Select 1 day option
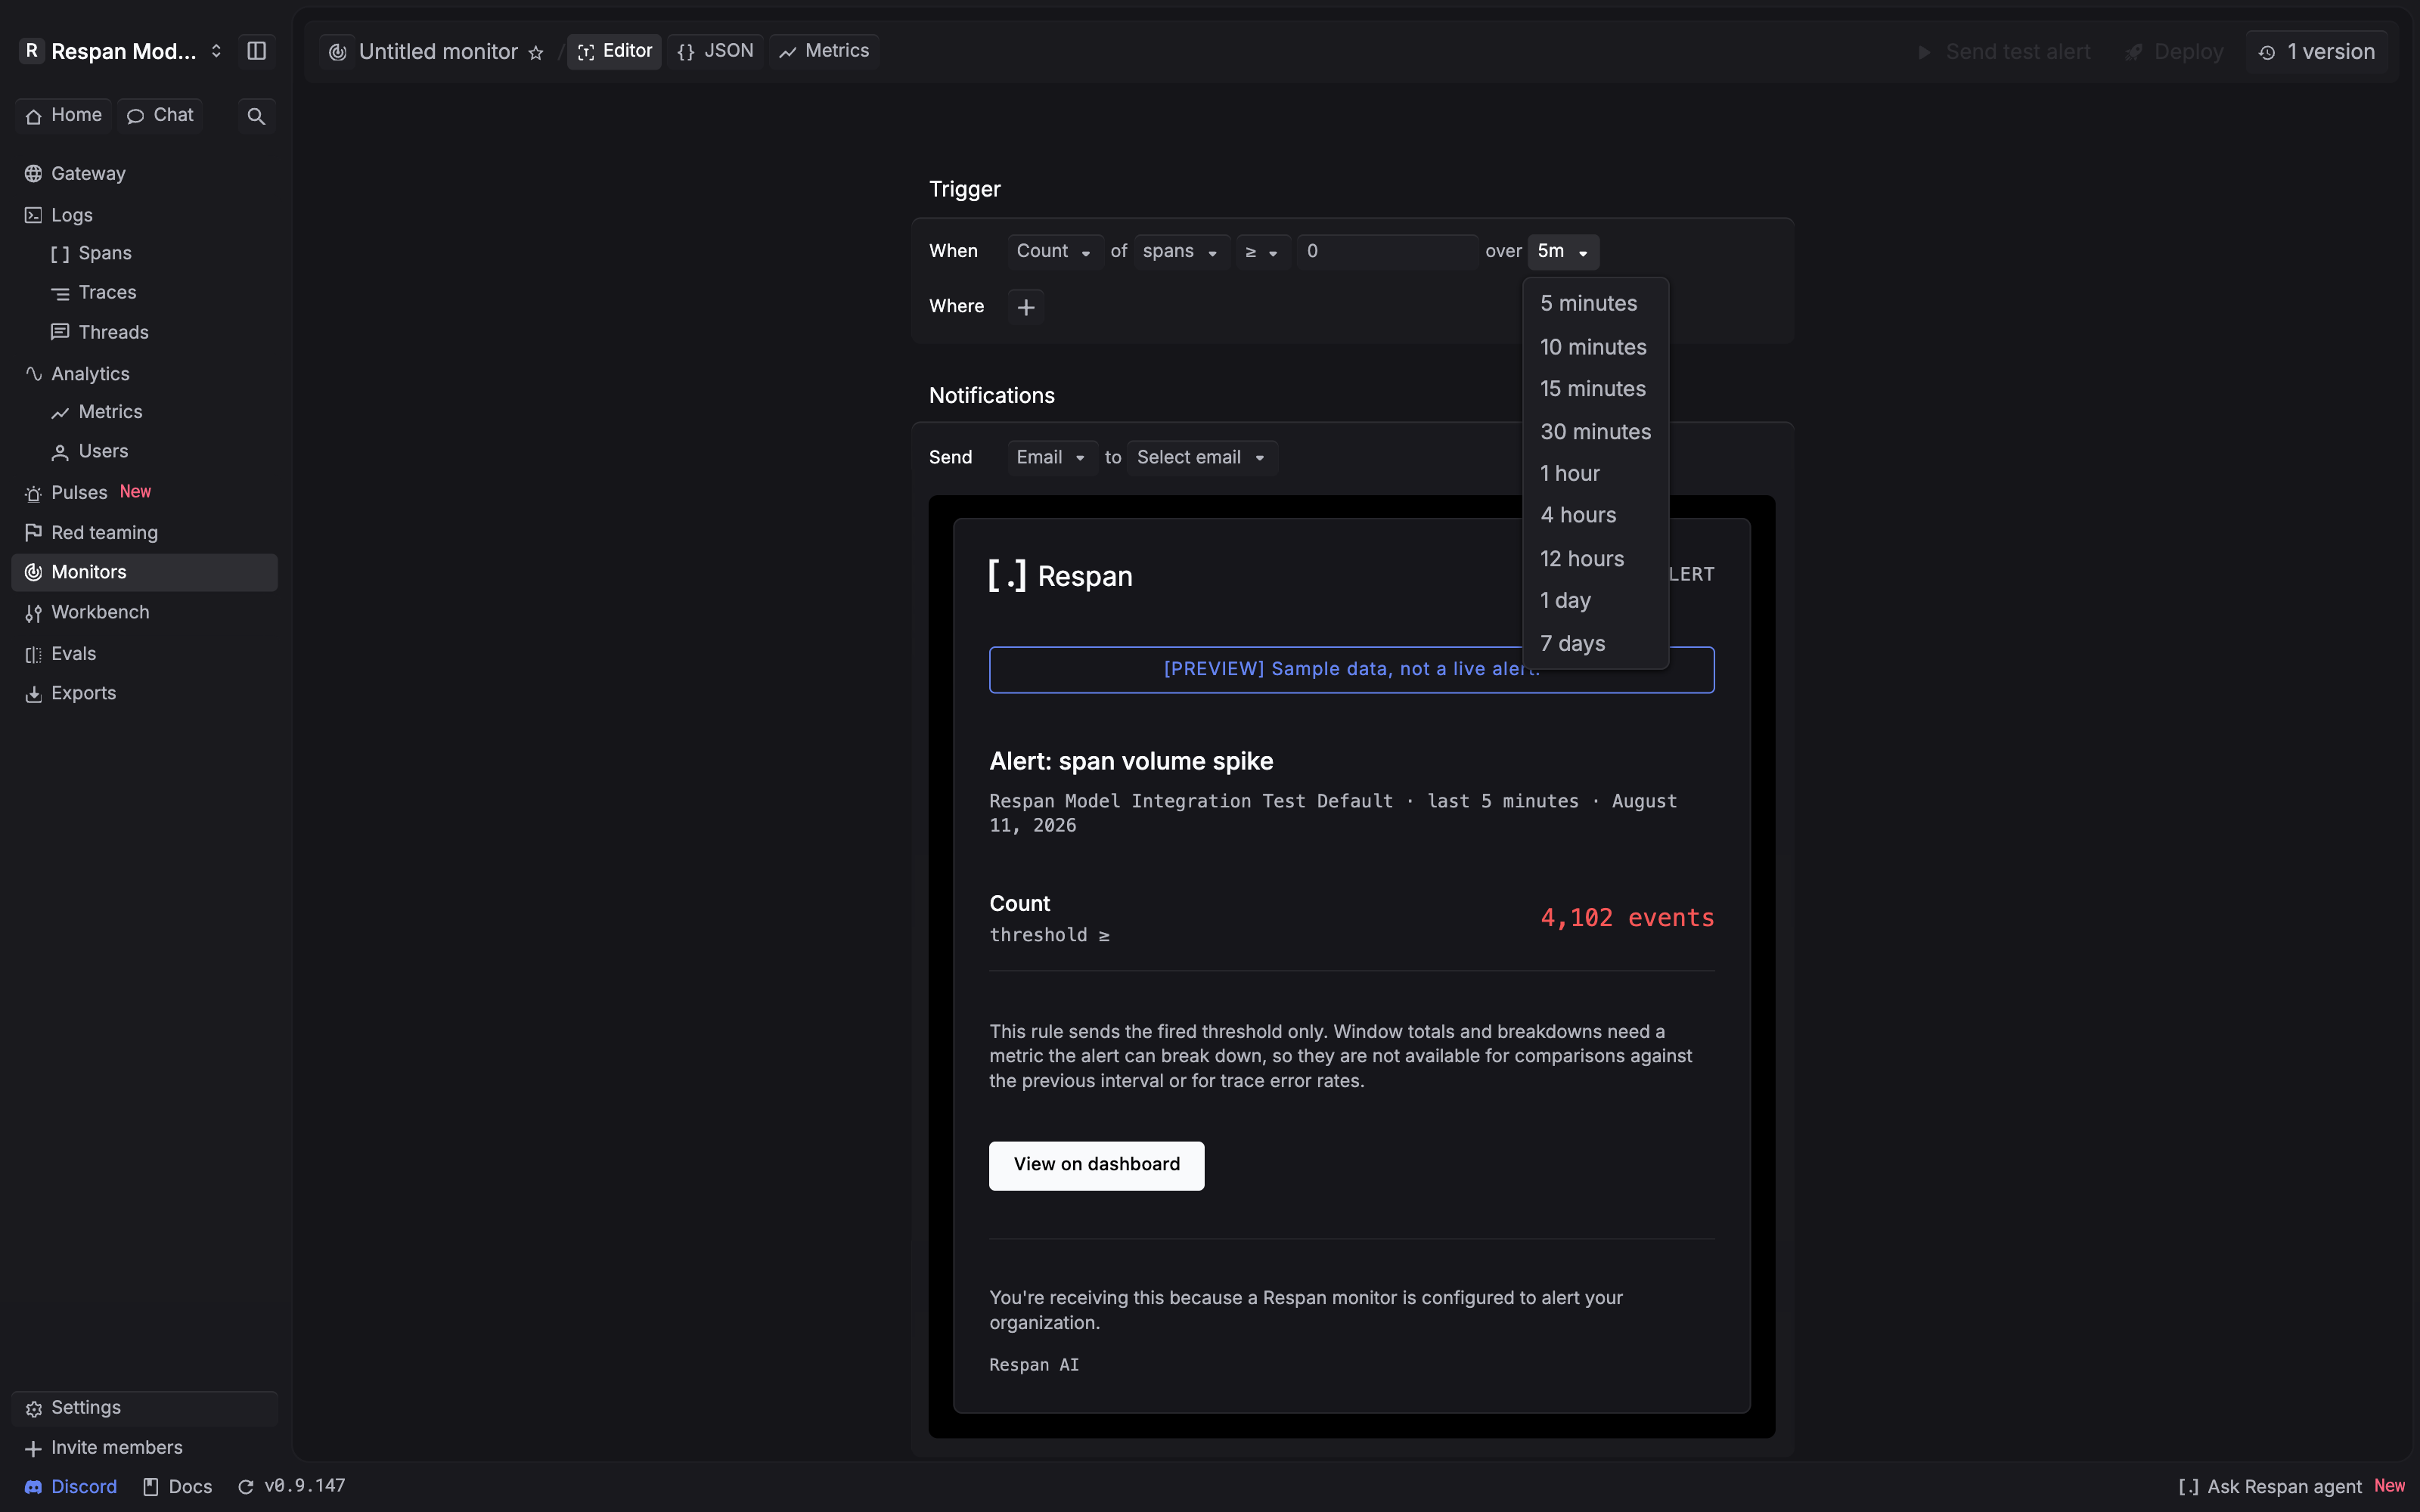 (1595, 601)
